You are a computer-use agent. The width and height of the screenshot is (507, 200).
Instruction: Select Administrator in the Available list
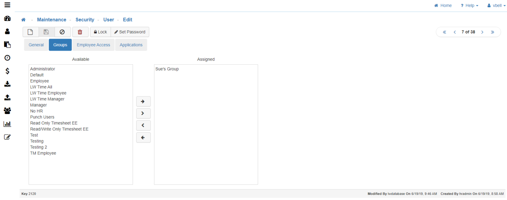coord(43,69)
